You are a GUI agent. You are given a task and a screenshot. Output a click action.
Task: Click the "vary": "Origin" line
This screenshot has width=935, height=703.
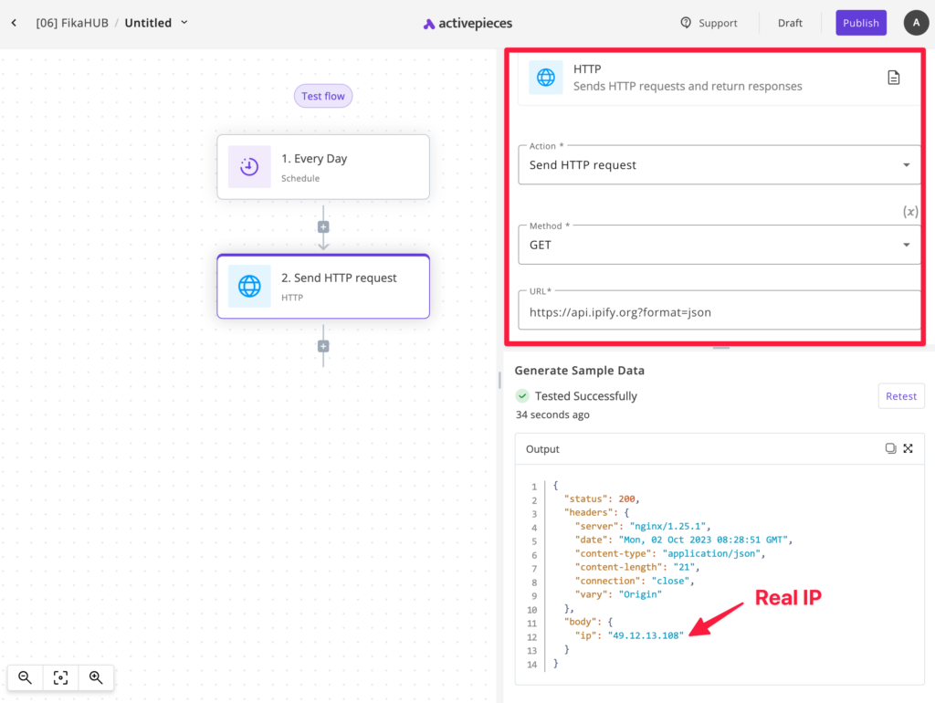click(618, 595)
